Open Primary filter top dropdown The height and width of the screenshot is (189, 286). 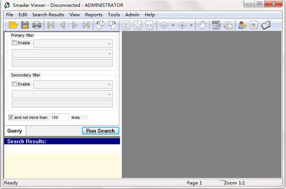(73, 44)
